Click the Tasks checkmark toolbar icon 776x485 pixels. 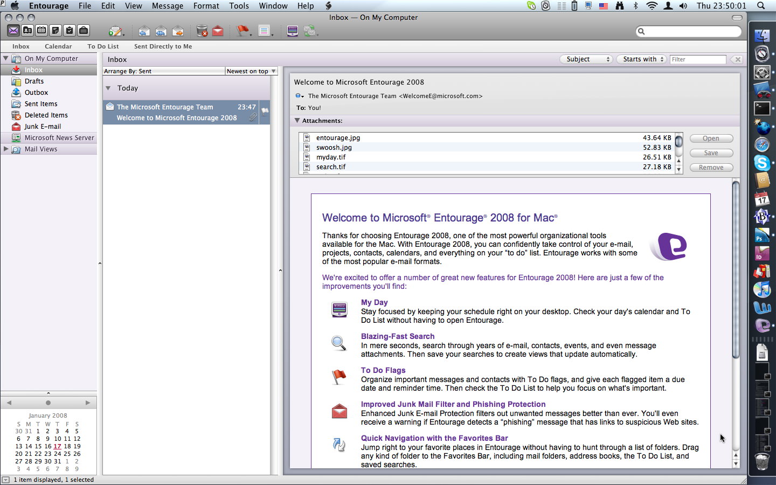70,31
